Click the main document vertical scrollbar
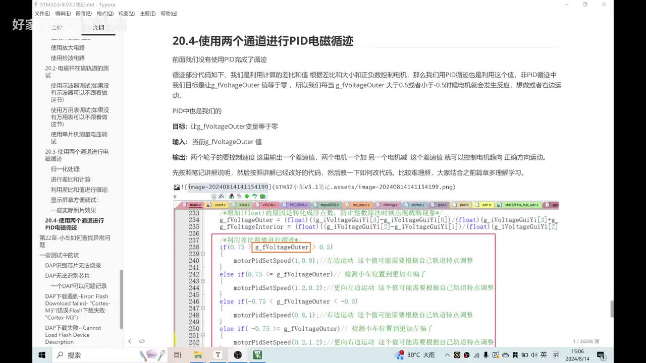The image size is (646, 363). (613, 309)
